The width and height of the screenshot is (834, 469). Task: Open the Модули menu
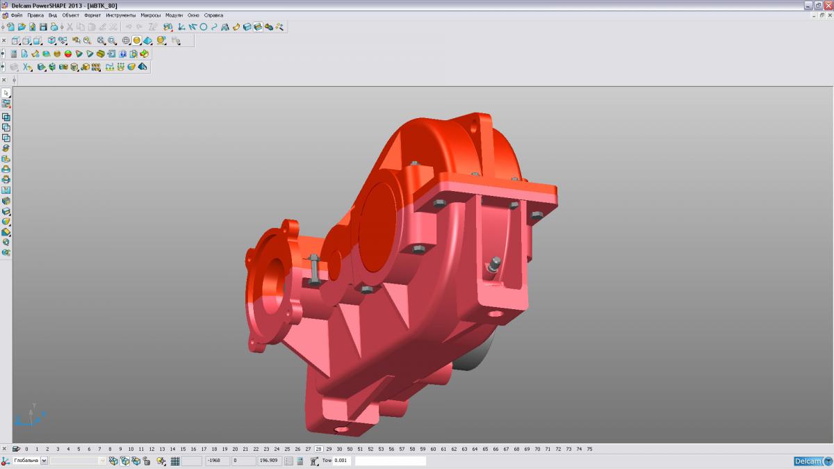pyautogui.click(x=174, y=15)
